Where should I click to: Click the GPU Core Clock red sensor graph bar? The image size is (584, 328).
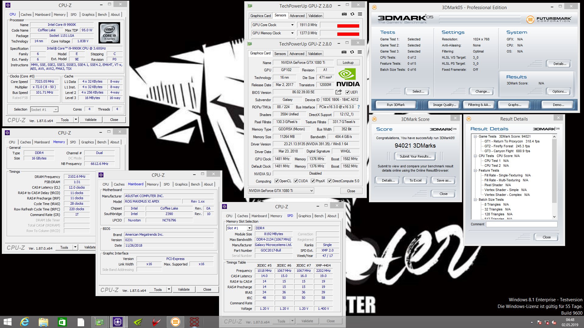click(348, 26)
